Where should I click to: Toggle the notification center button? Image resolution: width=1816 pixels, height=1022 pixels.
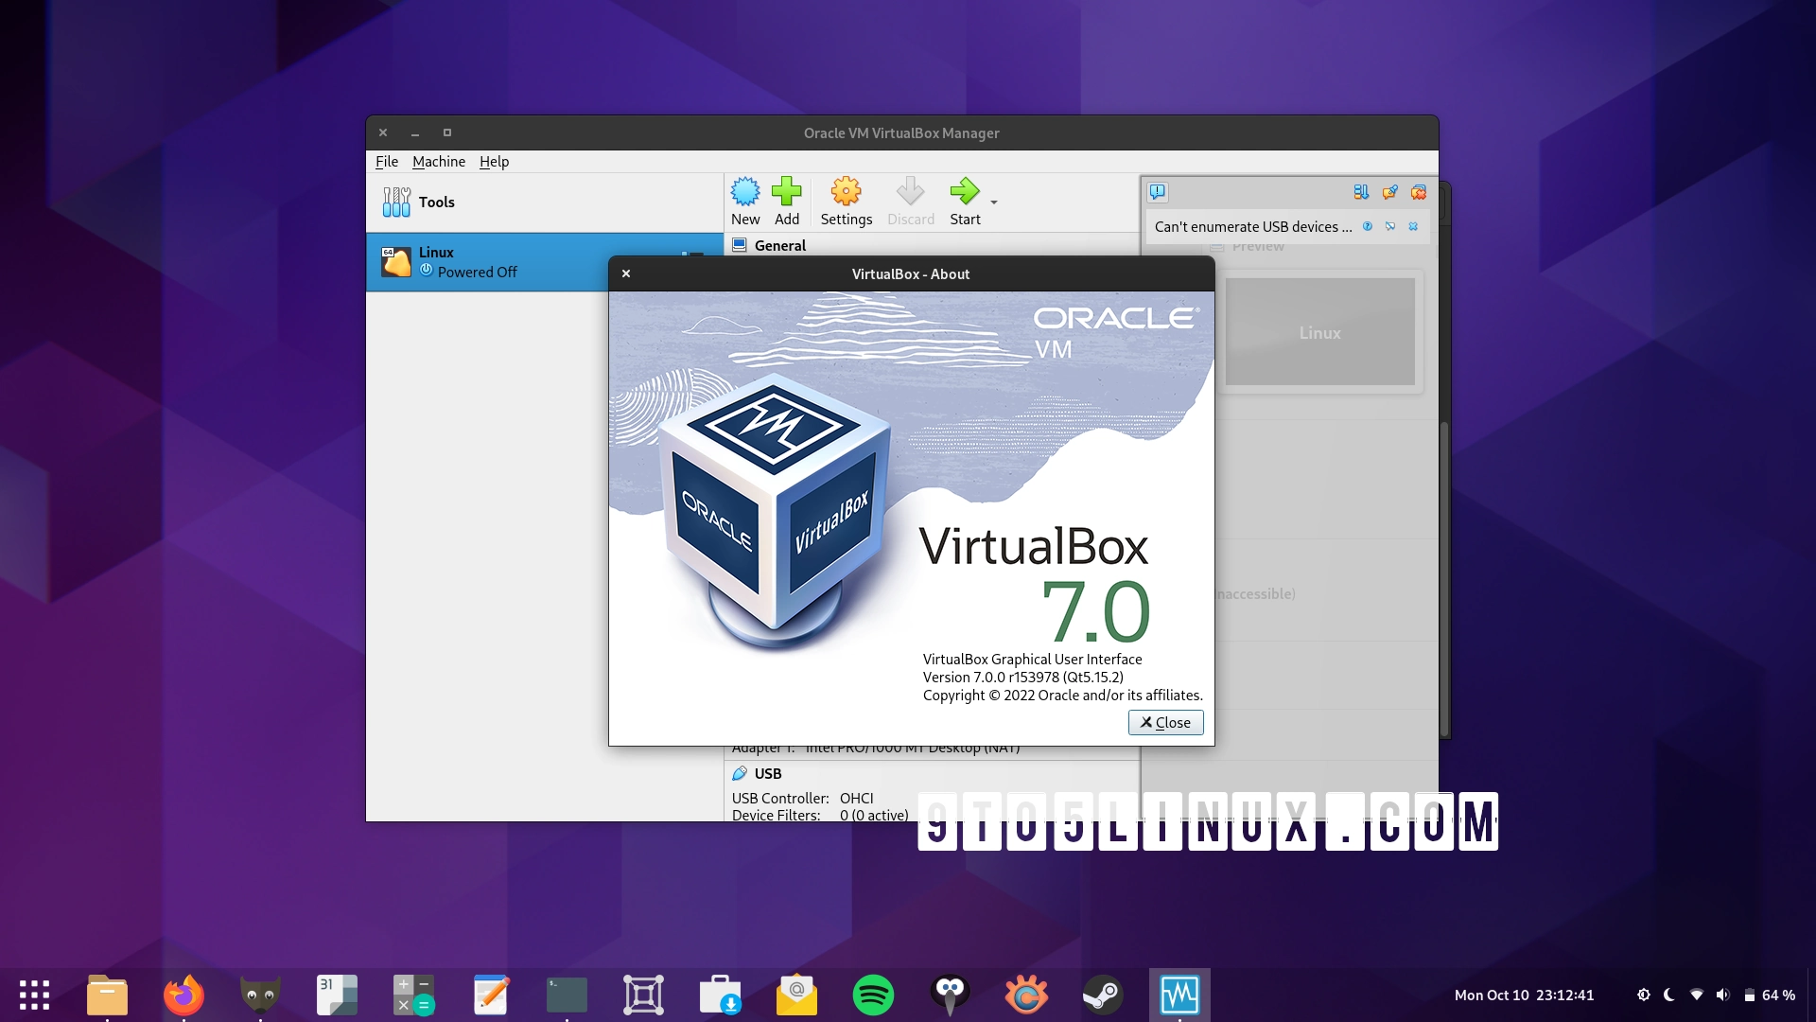click(1158, 192)
